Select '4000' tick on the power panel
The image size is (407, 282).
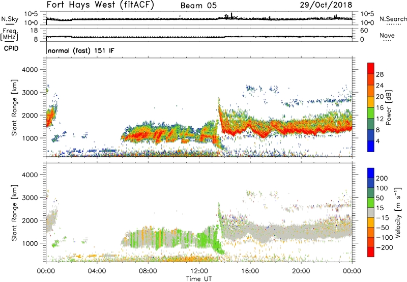30,70
